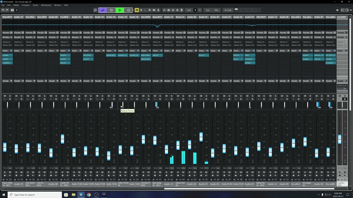Click the Stop transport button
This screenshot has height=198, width=353.
point(111,10)
